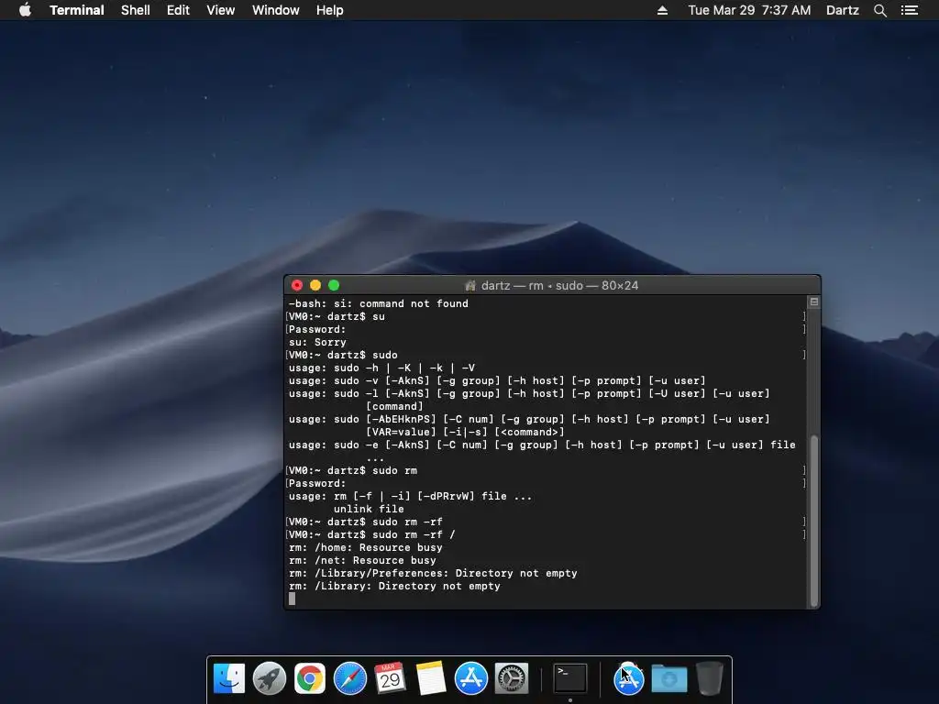Open the Terminal application menu

[x=77, y=10]
